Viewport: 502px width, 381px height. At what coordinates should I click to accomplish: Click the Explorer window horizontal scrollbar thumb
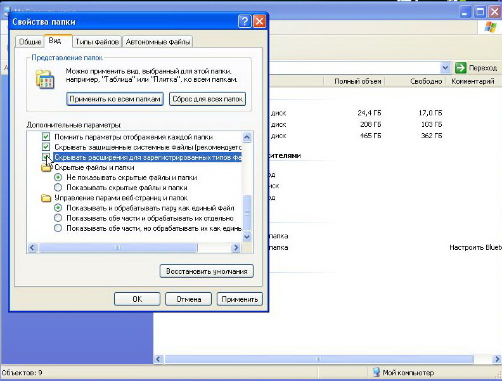pos(319,359)
